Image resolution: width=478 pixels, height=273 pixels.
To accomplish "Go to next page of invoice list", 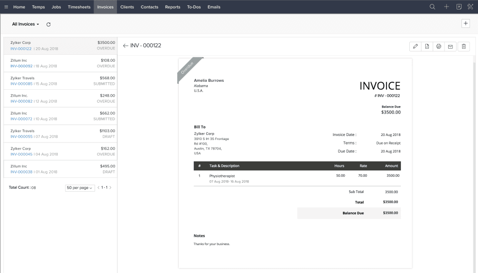I will pyautogui.click(x=110, y=188).
